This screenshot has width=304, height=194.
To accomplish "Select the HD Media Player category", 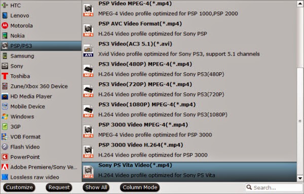I will point(41,96).
